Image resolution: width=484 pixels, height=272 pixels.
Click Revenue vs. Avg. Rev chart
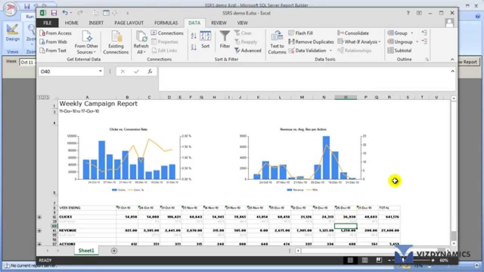click(303, 160)
